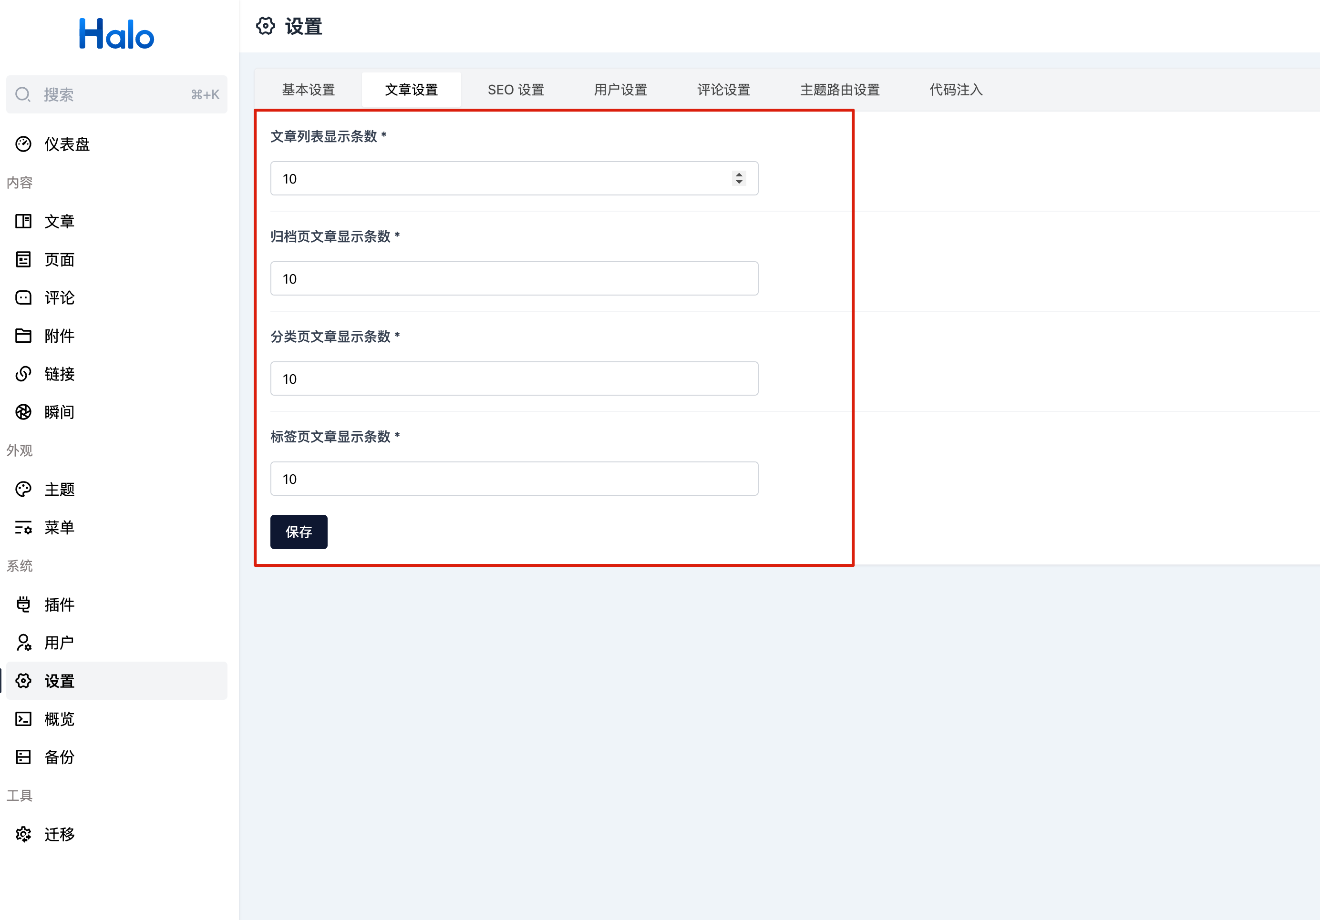
Task: Click the search magnifier icon
Action: tap(23, 94)
